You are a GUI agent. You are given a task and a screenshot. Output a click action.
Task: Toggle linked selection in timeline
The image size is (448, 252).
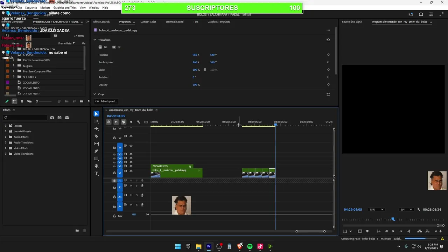click(x=124, y=122)
